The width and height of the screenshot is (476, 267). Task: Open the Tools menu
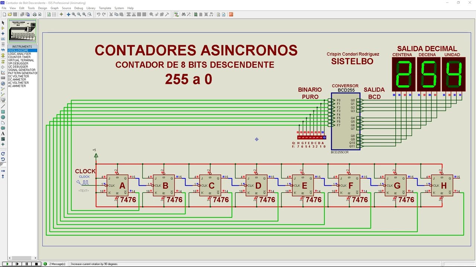[31, 8]
